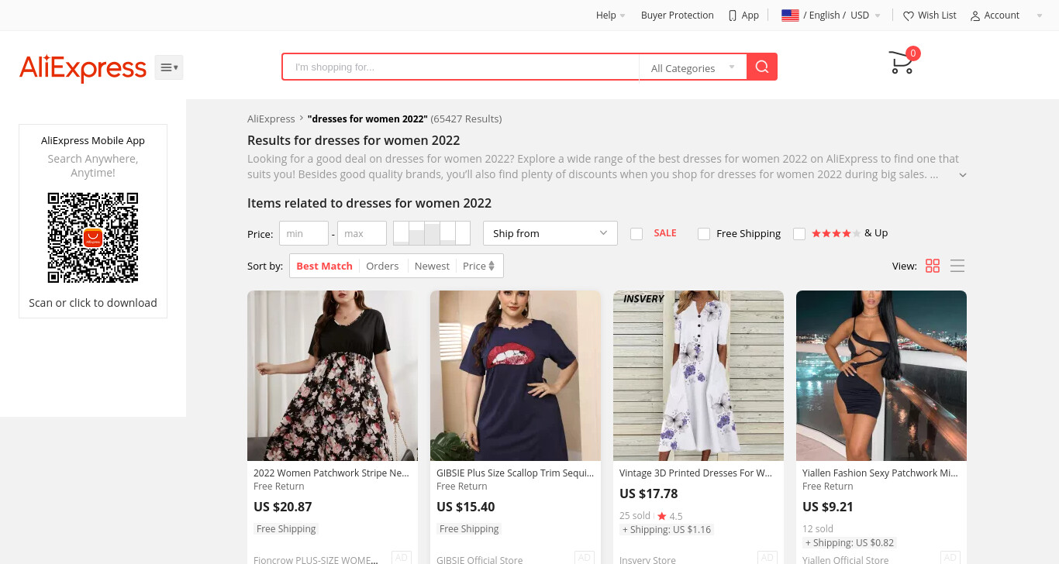Open Buyer Protection link
Viewport: 1059px width, 564px height.
point(677,15)
